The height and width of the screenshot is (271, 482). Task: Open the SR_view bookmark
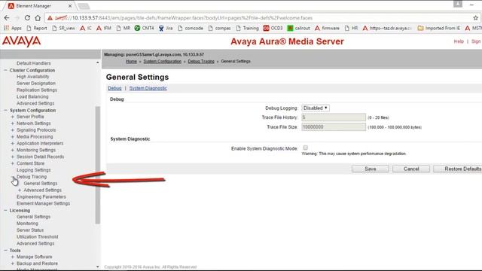pyautogui.click(x=63, y=28)
